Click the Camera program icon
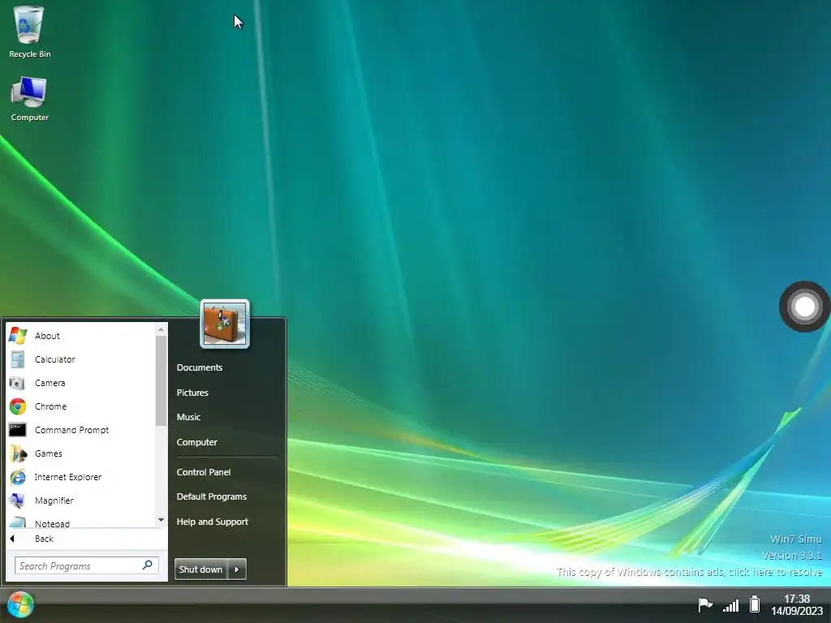 point(17,383)
